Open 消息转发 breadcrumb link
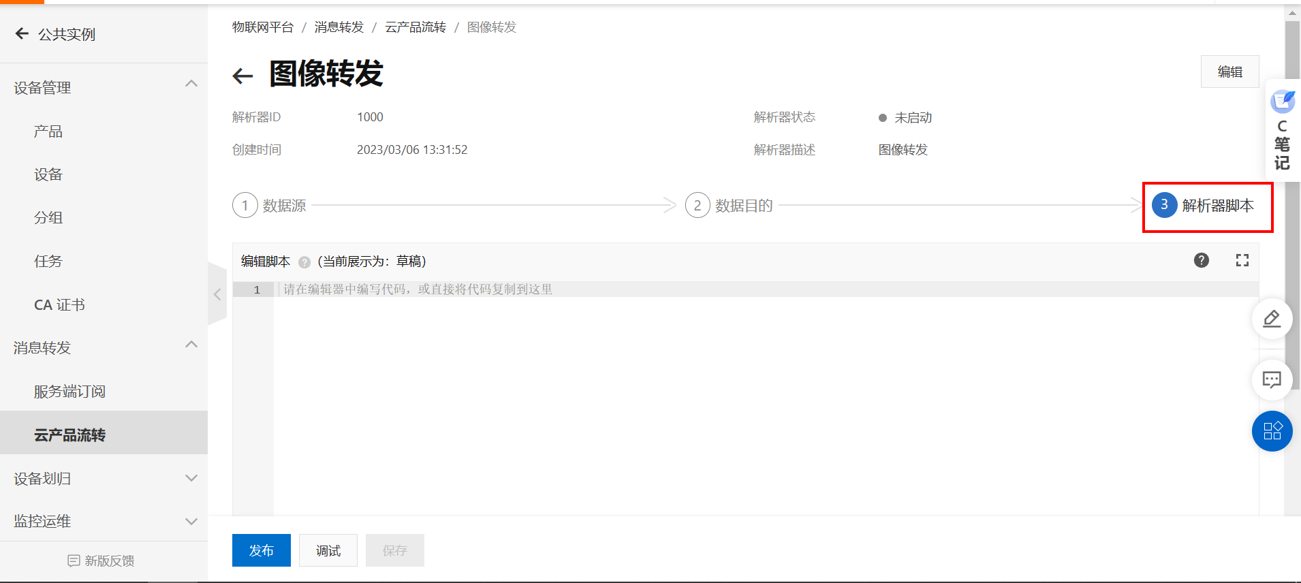 coord(339,27)
